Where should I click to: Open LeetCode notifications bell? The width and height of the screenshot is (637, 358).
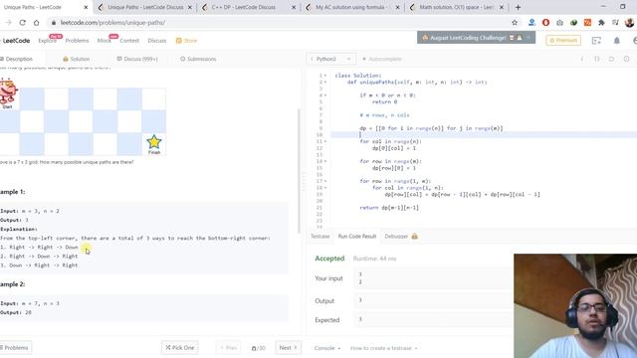click(617, 40)
